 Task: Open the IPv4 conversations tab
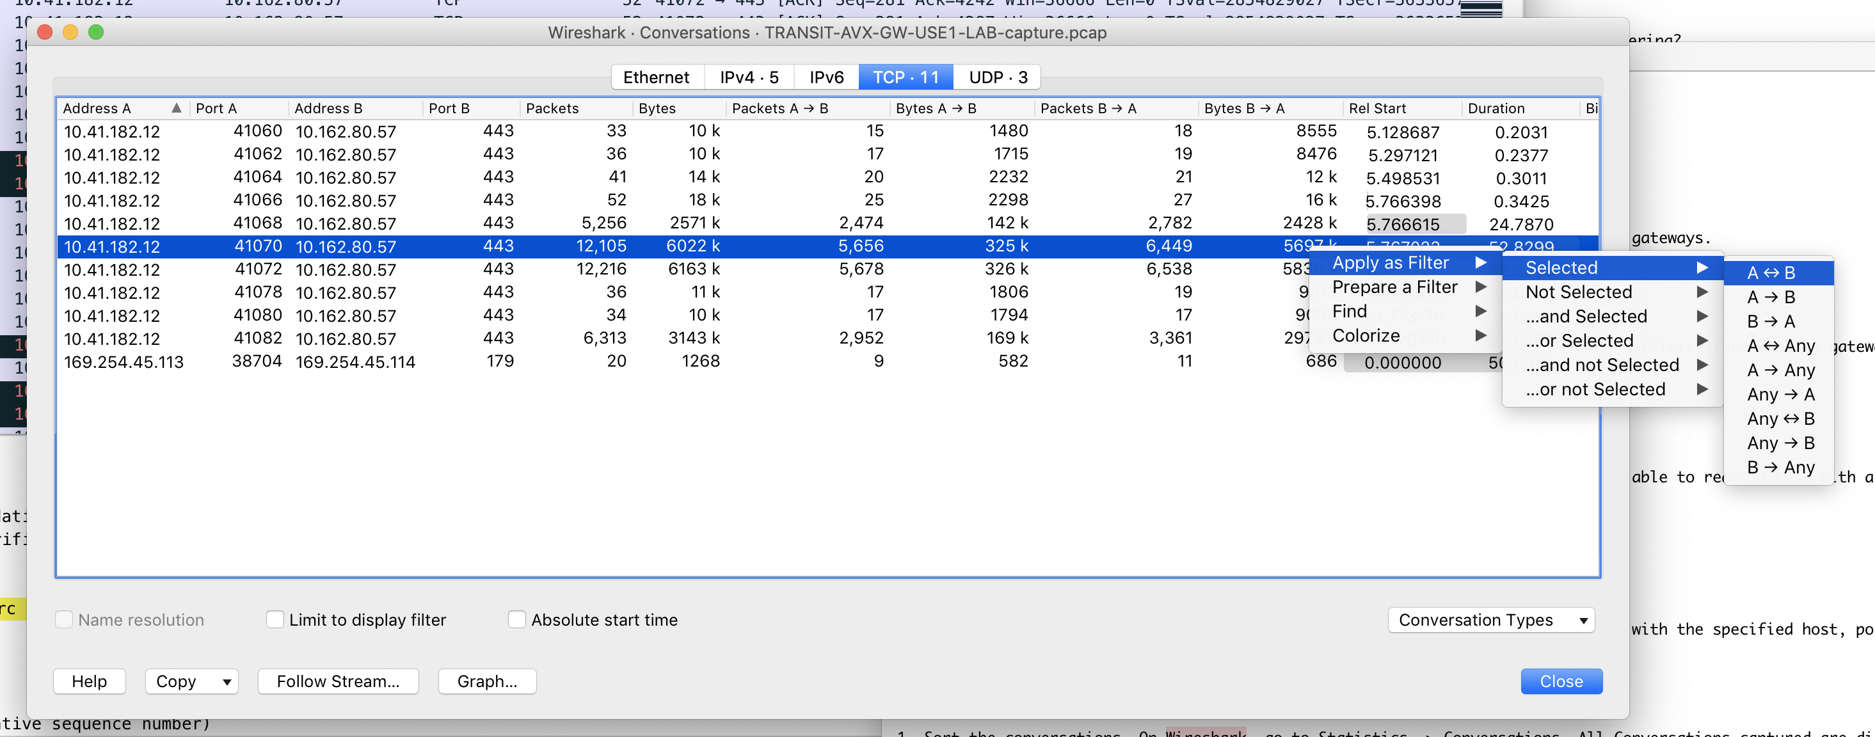[748, 76]
